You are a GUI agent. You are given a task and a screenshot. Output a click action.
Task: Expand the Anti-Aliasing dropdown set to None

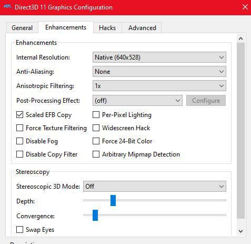click(159, 72)
